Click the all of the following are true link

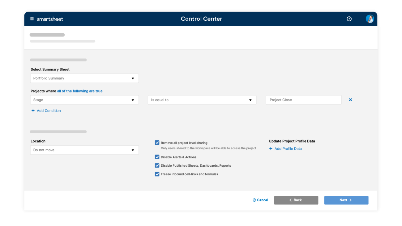pos(80,91)
